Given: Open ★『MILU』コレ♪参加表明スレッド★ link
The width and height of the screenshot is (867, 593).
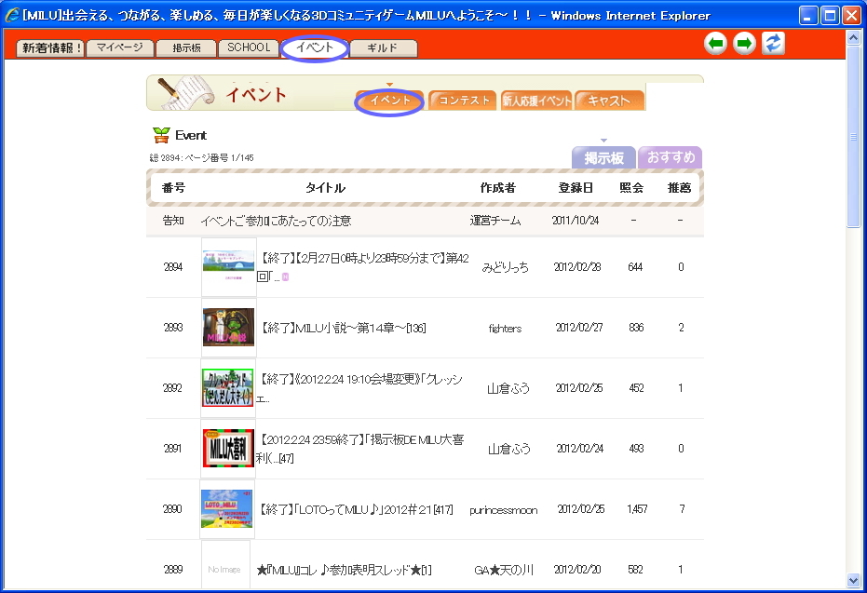Looking at the screenshot, I should pyautogui.click(x=344, y=570).
